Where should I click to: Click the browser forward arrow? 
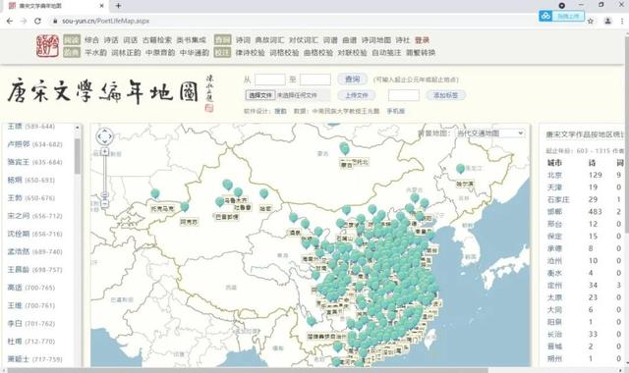click(x=24, y=21)
